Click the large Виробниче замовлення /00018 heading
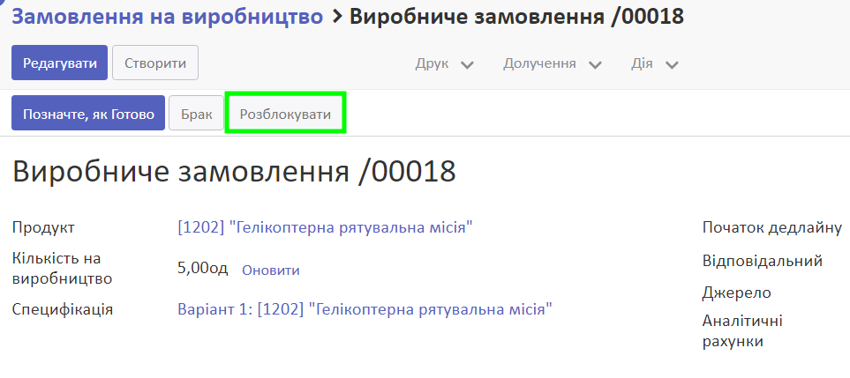 coord(234,172)
